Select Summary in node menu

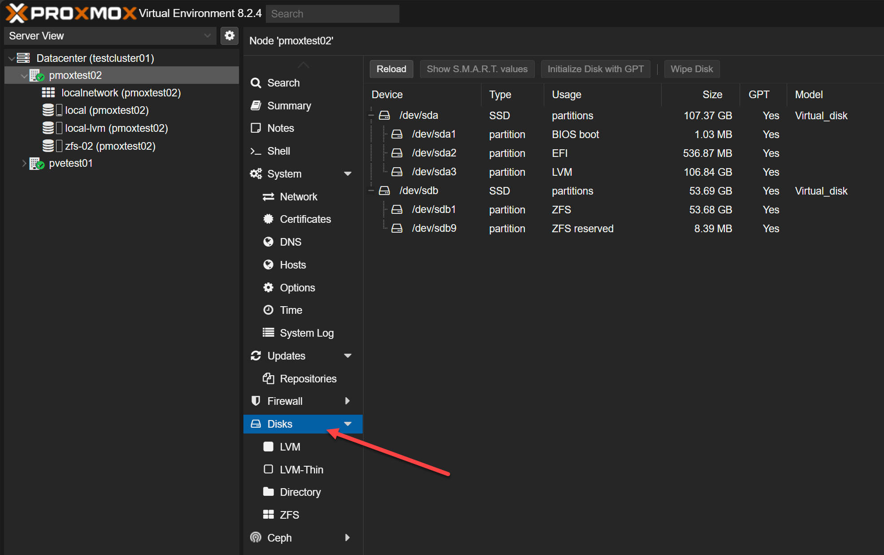[289, 106]
